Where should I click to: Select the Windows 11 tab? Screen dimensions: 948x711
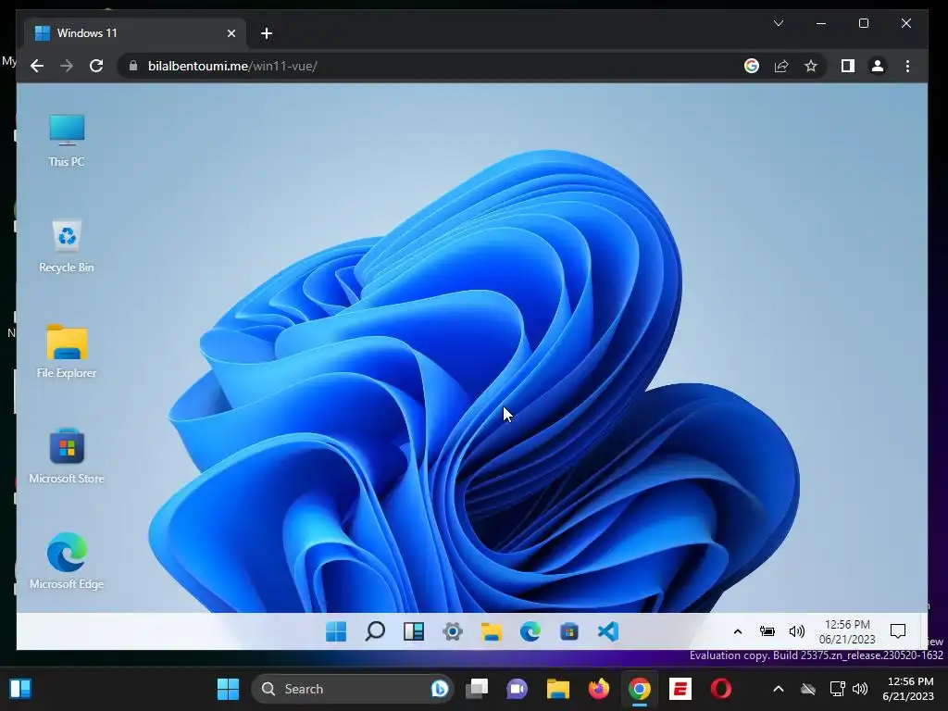135,33
